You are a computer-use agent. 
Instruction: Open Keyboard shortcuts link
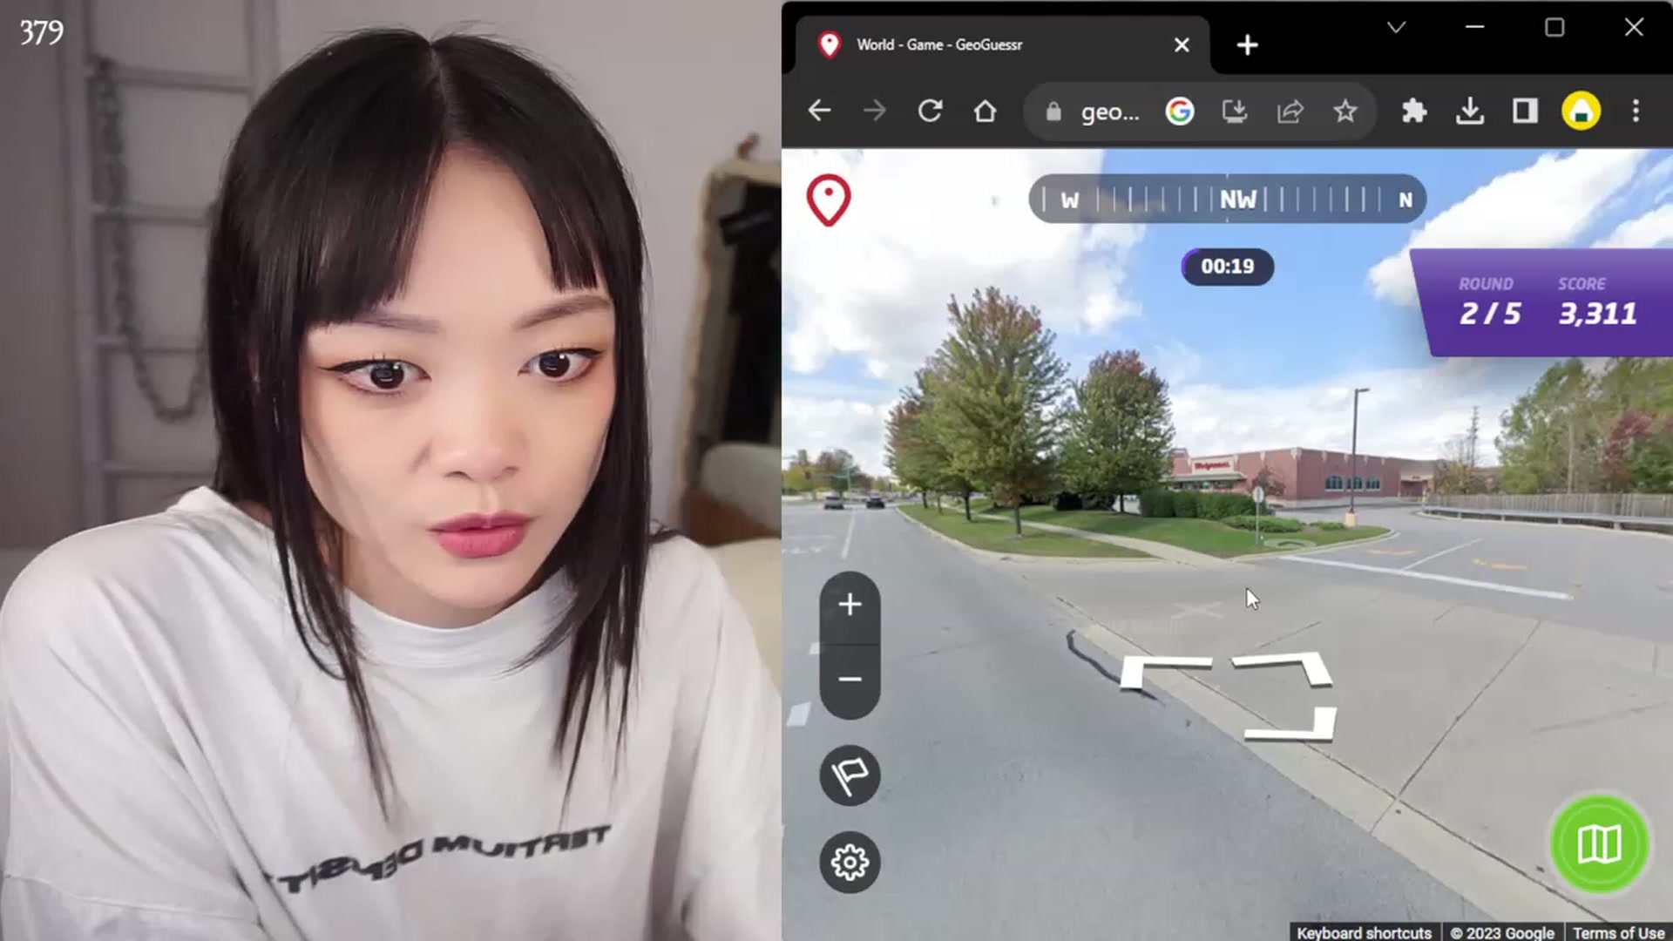pos(1364,932)
